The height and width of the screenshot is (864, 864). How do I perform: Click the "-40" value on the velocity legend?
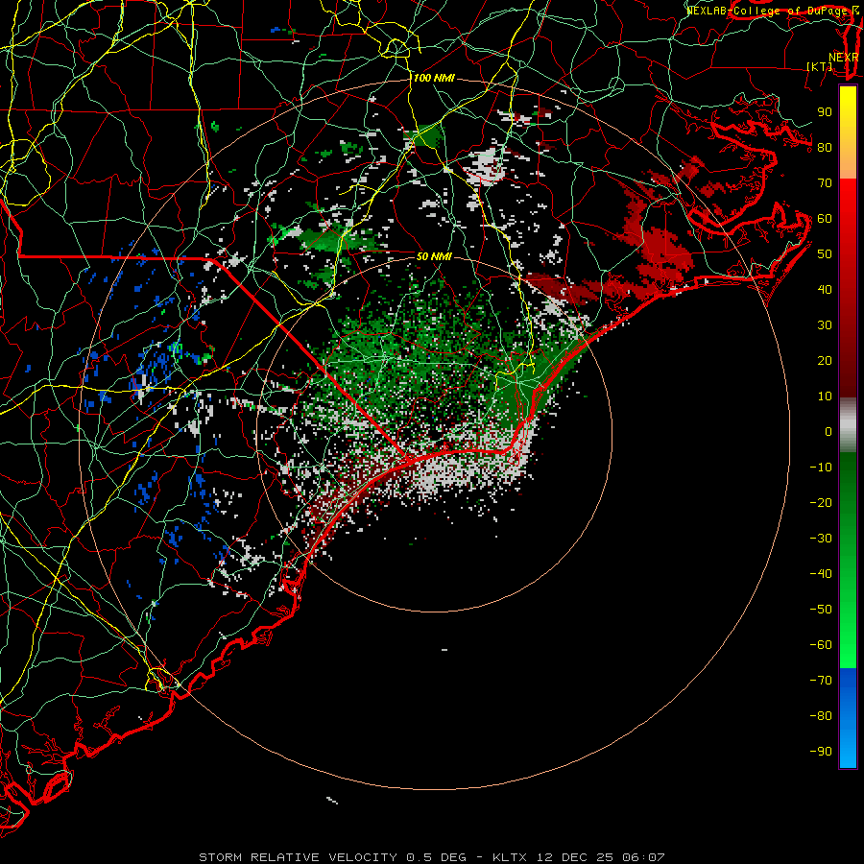(821, 574)
